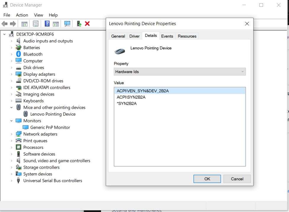Click the Scan for hardware changes toolbar icon
The width and height of the screenshot is (289, 212).
(67, 24)
